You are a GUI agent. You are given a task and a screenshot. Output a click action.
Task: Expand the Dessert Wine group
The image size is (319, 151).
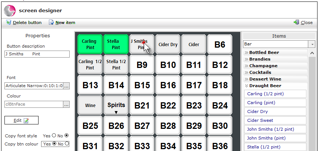(275, 79)
